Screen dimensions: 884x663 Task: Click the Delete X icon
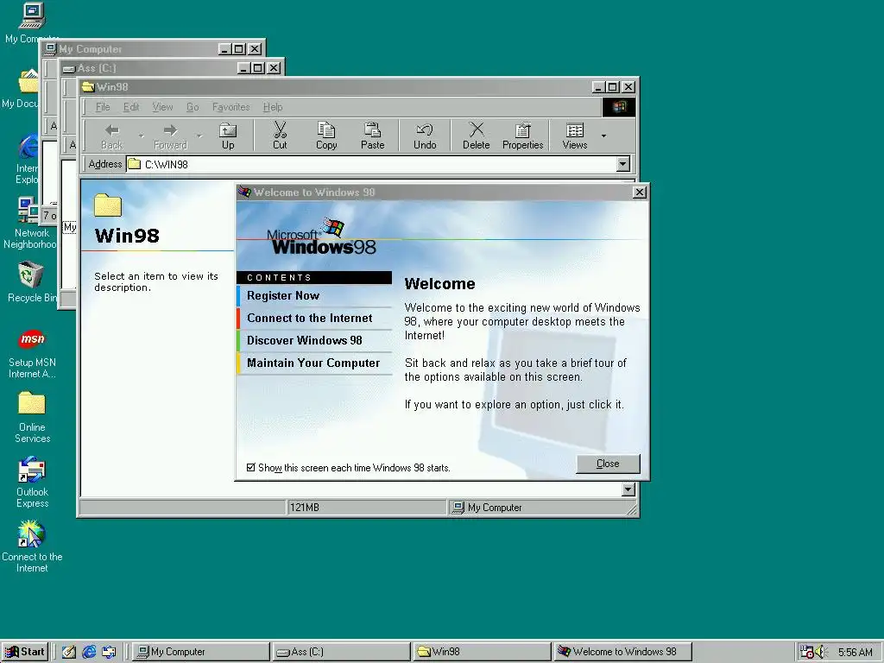(477, 129)
